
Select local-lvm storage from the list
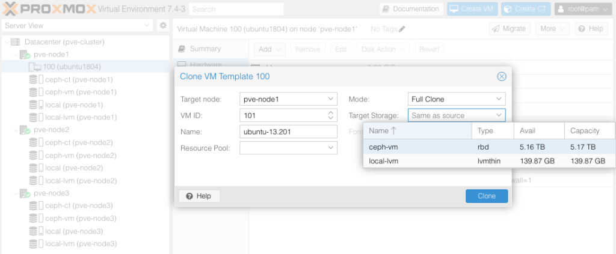click(489, 161)
